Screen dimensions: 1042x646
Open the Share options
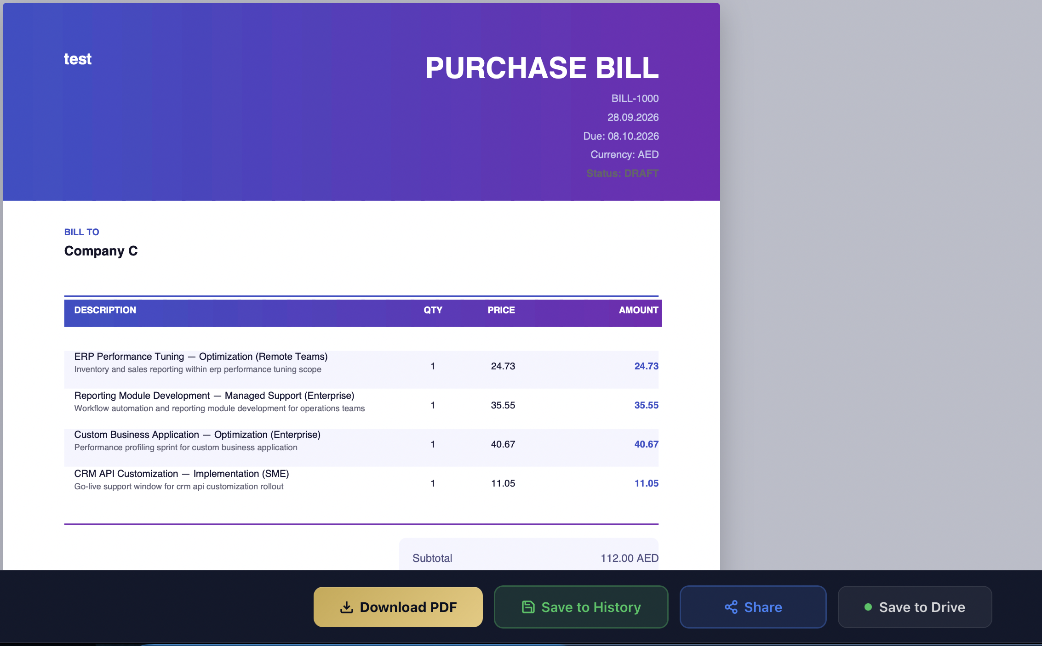coord(753,606)
